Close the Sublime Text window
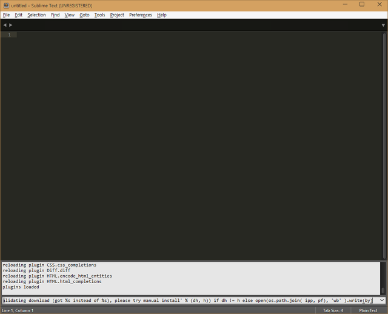The width and height of the screenshot is (388, 314). [380, 4]
